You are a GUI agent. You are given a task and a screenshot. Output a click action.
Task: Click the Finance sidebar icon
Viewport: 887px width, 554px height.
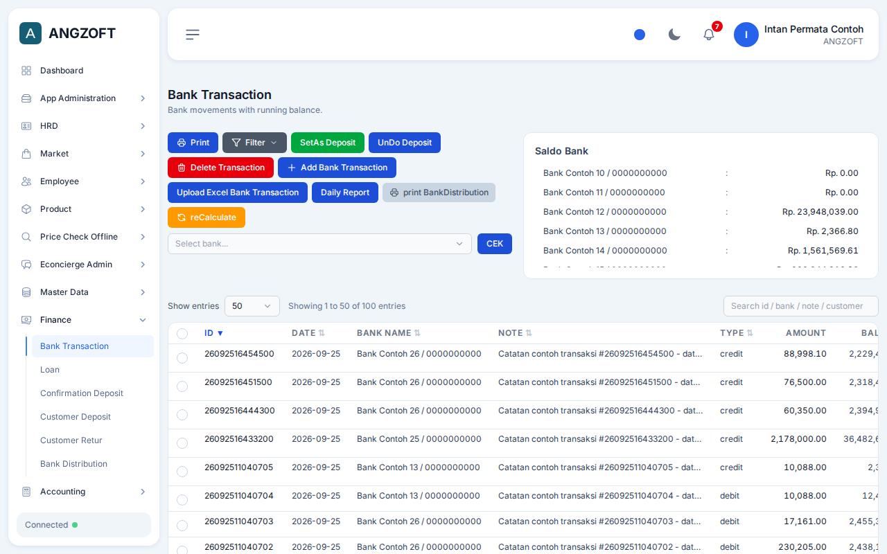pyautogui.click(x=26, y=320)
